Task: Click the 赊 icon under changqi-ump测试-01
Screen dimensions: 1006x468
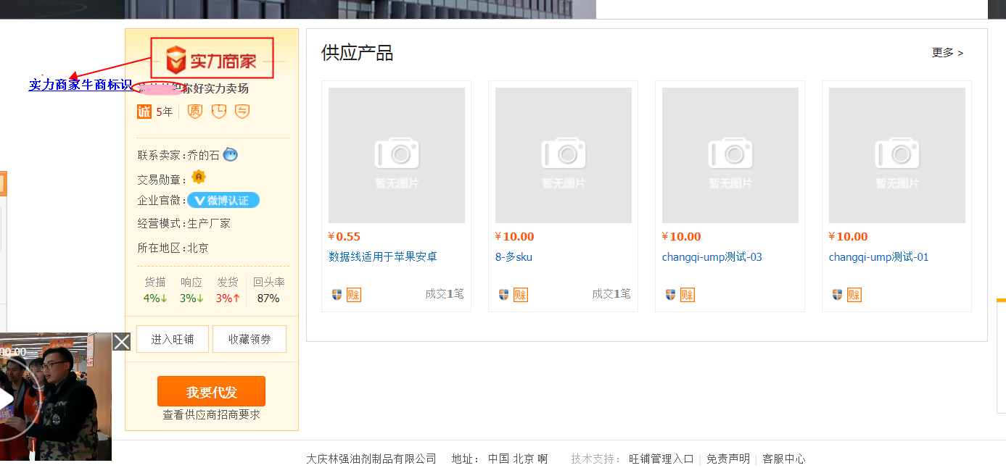Action: [x=854, y=295]
